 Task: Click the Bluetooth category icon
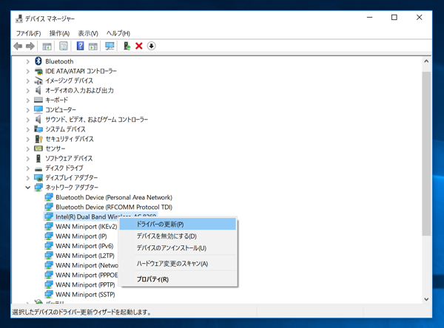(x=38, y=61)
